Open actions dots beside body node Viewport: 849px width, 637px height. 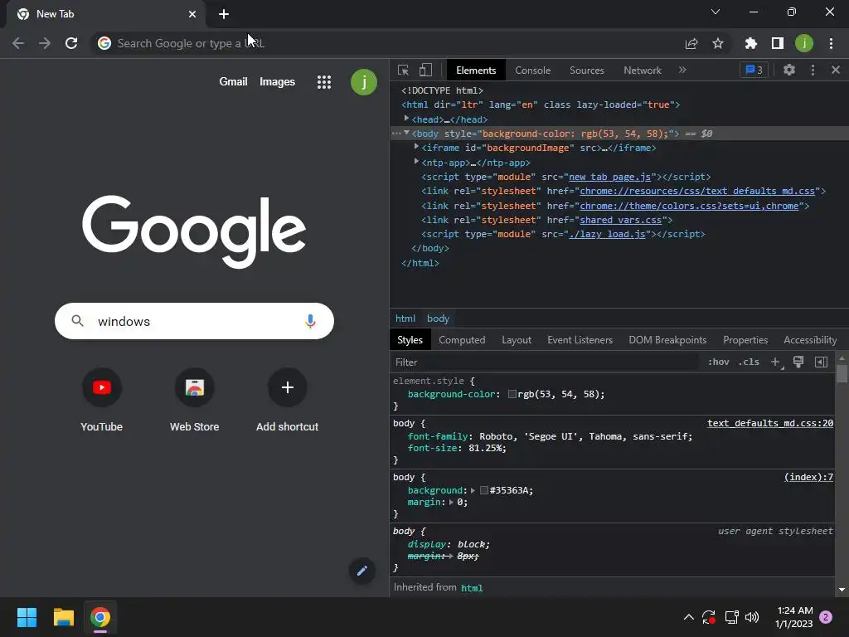coord(396,134)
